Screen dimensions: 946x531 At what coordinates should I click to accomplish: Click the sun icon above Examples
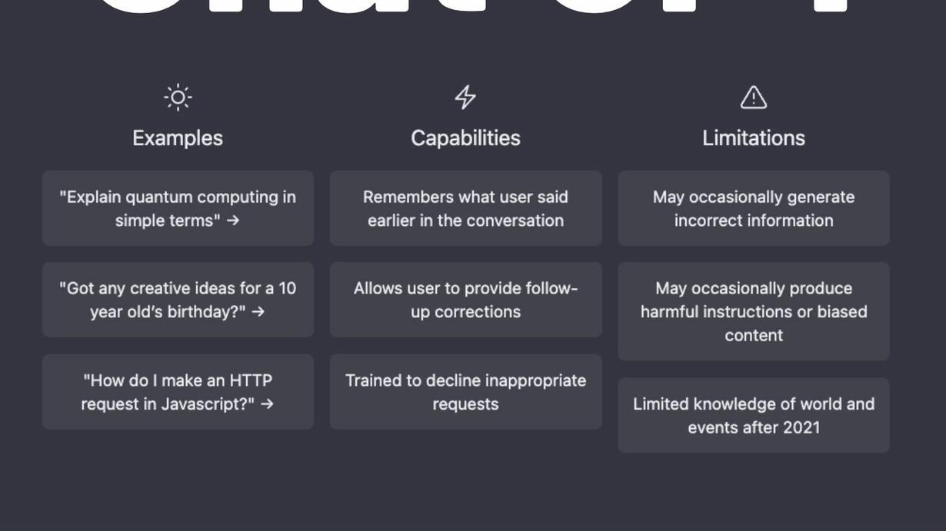(178, 98)
